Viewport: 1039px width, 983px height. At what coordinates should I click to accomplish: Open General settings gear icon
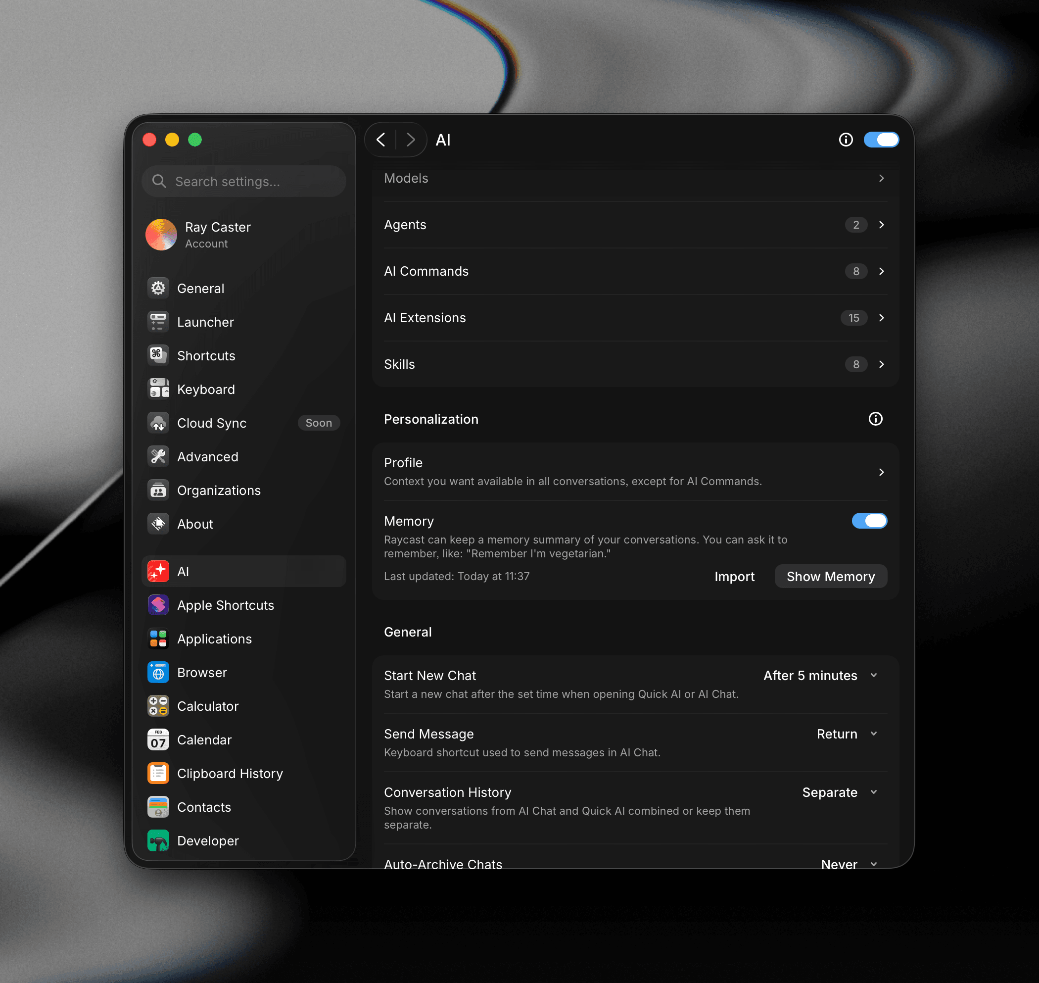158,288
